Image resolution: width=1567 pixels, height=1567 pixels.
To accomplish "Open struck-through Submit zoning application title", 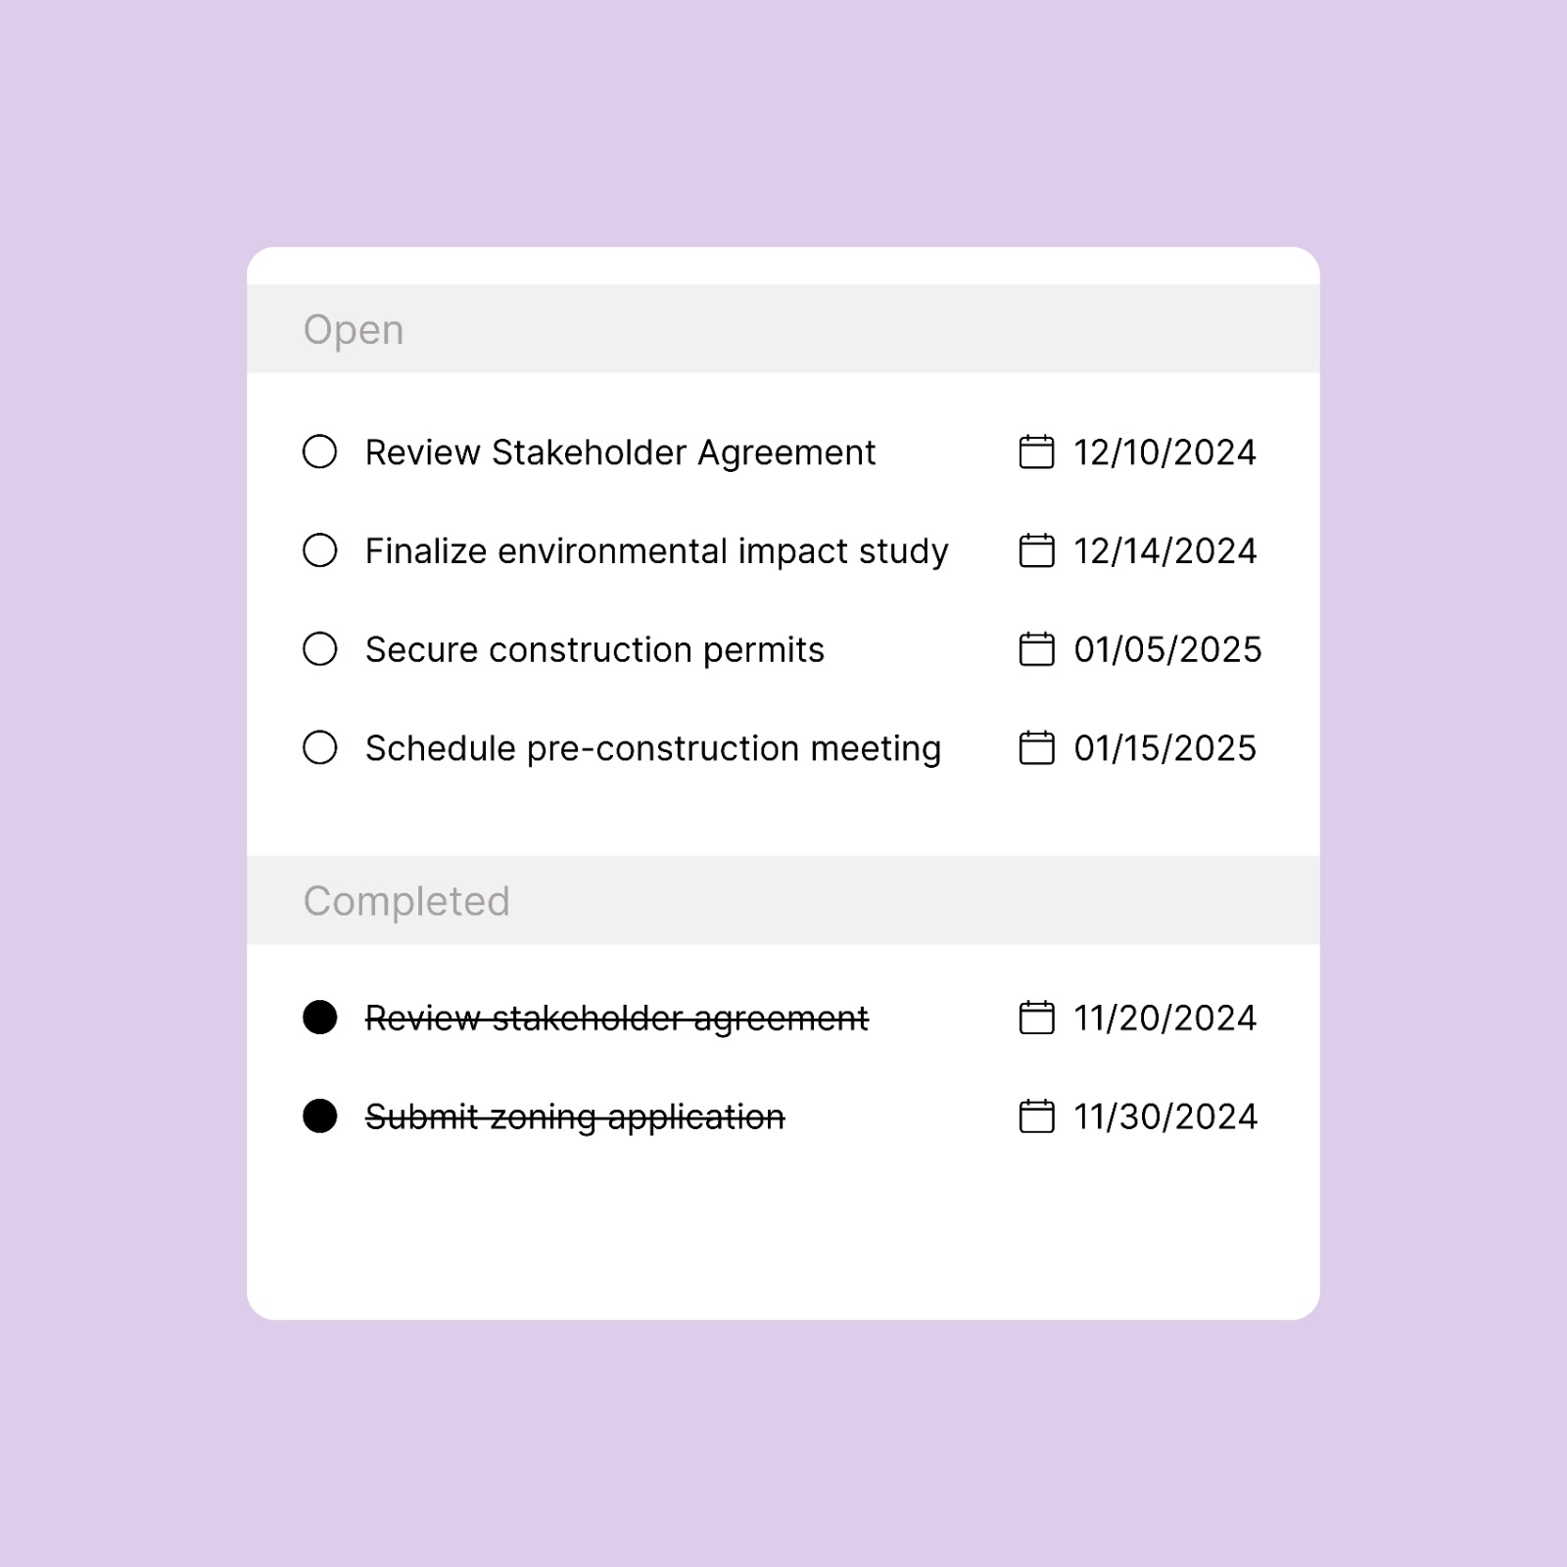I will (575, 1117).
